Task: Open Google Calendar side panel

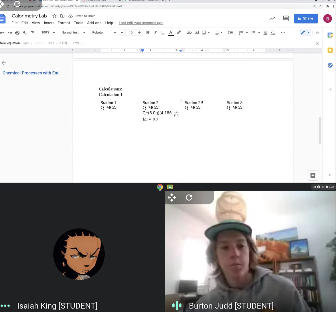Action: tap(330, 35)
